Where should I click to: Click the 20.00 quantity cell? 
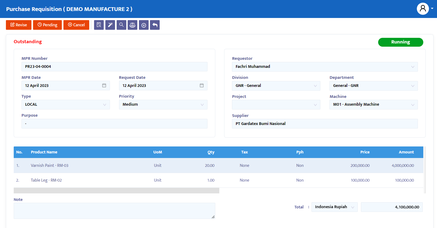point(210,166)
